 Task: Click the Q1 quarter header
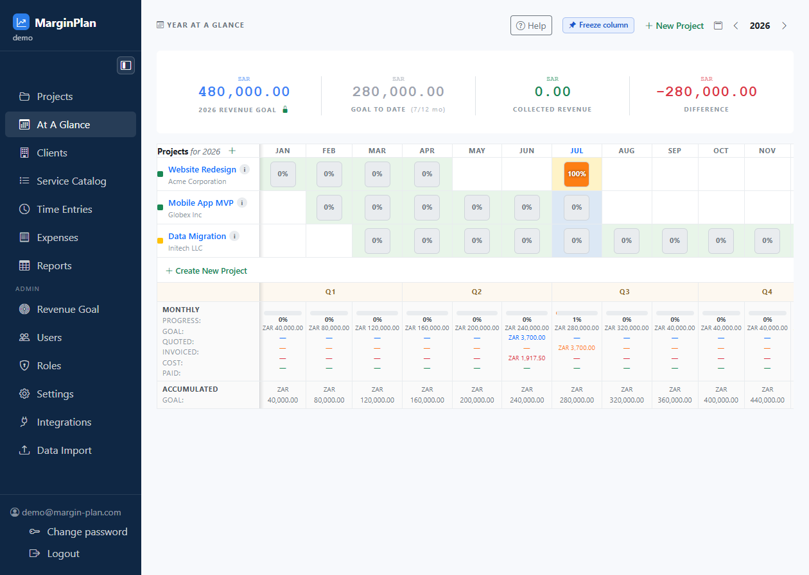click(331, 292)
